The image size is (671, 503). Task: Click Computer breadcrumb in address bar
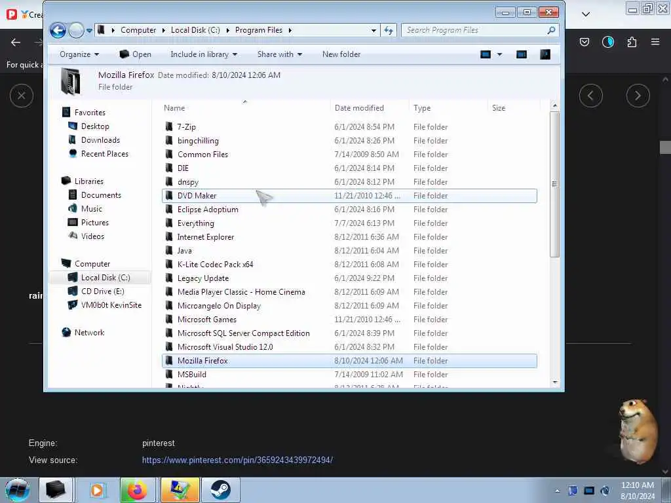tap(138, 30)
